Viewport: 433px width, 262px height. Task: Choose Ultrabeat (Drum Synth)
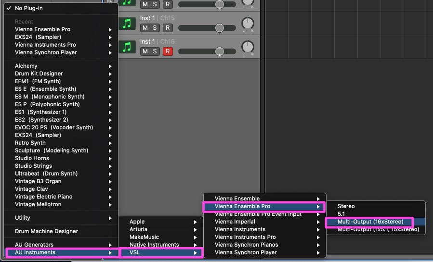point(61,174)
